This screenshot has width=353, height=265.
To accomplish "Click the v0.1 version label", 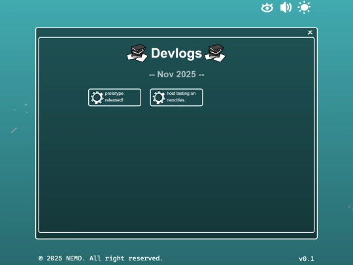I will coord(307,259).
